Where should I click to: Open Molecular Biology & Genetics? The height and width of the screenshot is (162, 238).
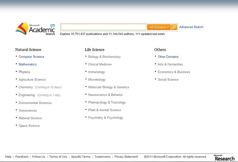(x=108, y=87)
